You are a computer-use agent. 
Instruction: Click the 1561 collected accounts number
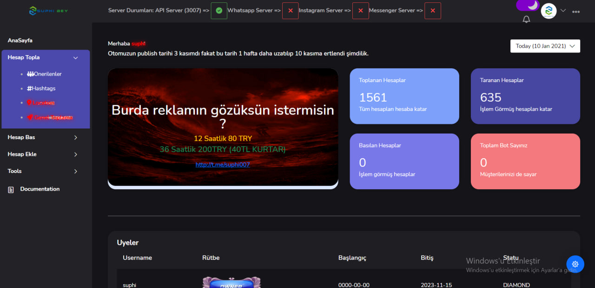[373, 97]
